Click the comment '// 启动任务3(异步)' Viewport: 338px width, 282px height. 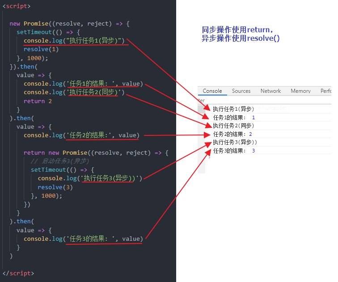click(60, 161)
